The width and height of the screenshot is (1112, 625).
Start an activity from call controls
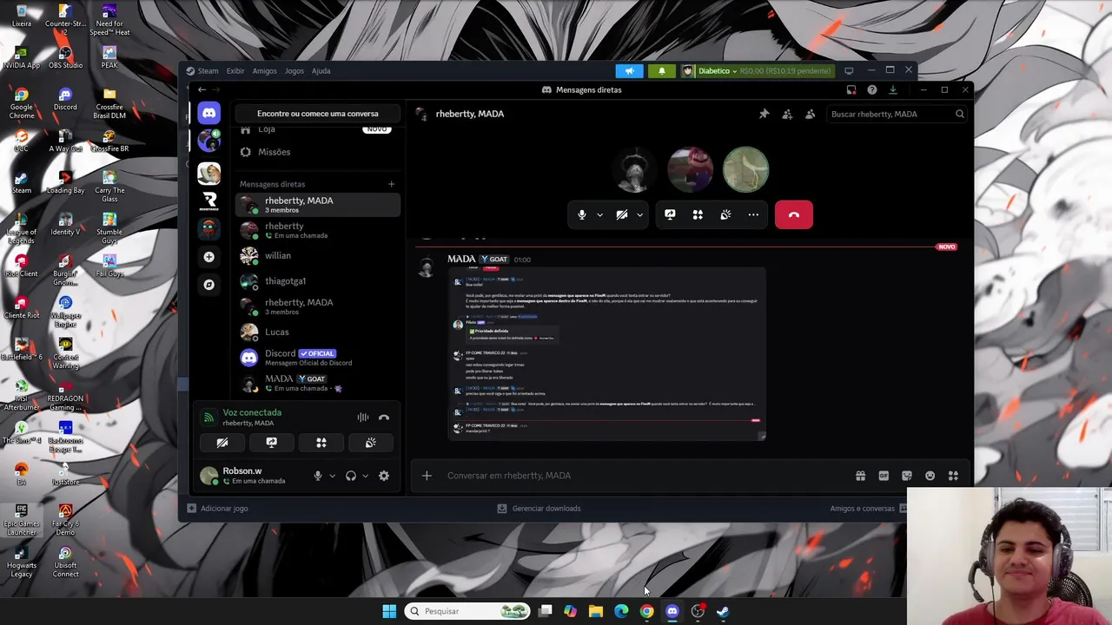point(698,214)
